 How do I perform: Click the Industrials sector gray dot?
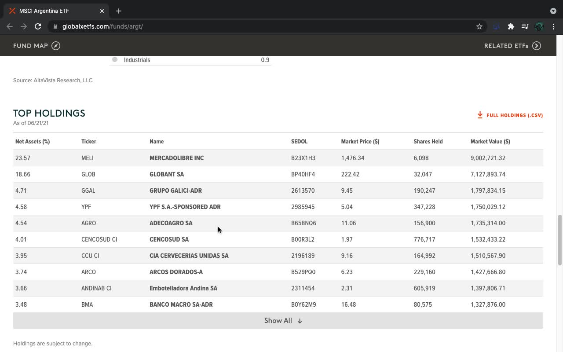115,59
